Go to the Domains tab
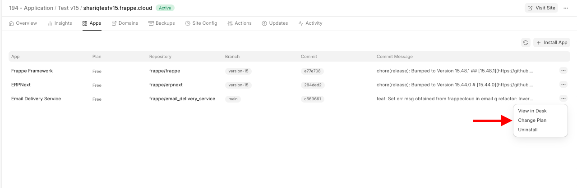The width and height of the screenshot is (577, 188). (x=125, y=23)
